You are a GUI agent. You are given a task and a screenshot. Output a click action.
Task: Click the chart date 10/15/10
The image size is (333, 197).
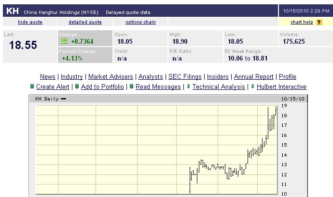pyautogui.click(x=292, y=98)
